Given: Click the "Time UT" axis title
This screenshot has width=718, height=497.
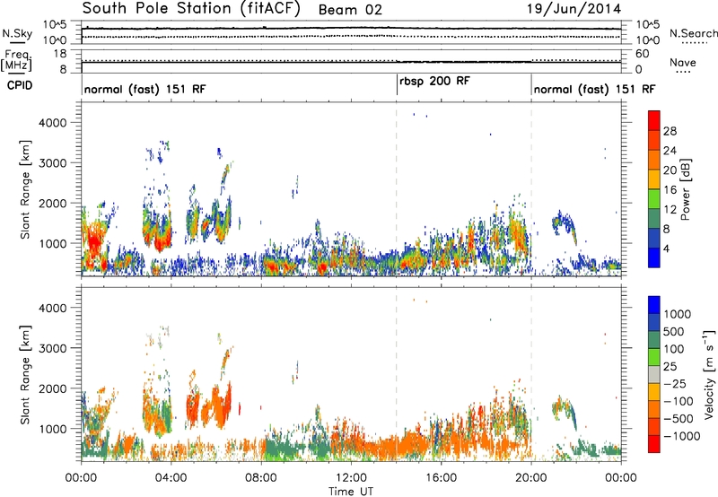Looking at the screenshot, I should [351, 491].
